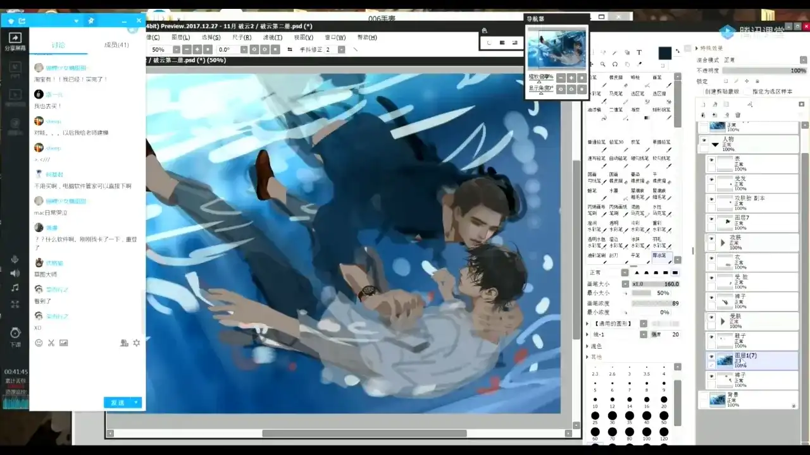
Task: Open the emoji picker in chat
Action: pos(39,343)
